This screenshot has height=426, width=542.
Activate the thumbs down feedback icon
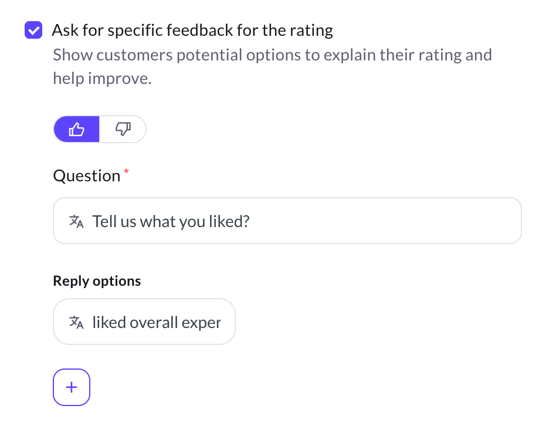[123, 129]
